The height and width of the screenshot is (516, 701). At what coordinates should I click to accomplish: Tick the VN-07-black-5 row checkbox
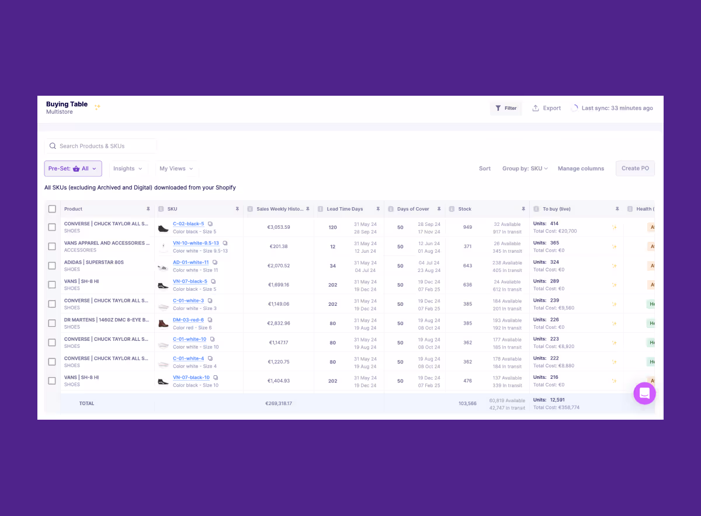tap(52, 285)
